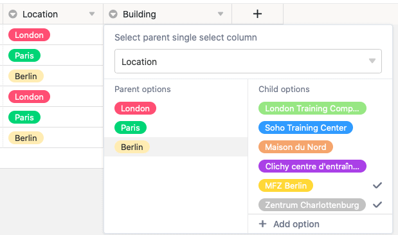
Task: Choose the Maison du Nord child option
Action: (296, 147)
